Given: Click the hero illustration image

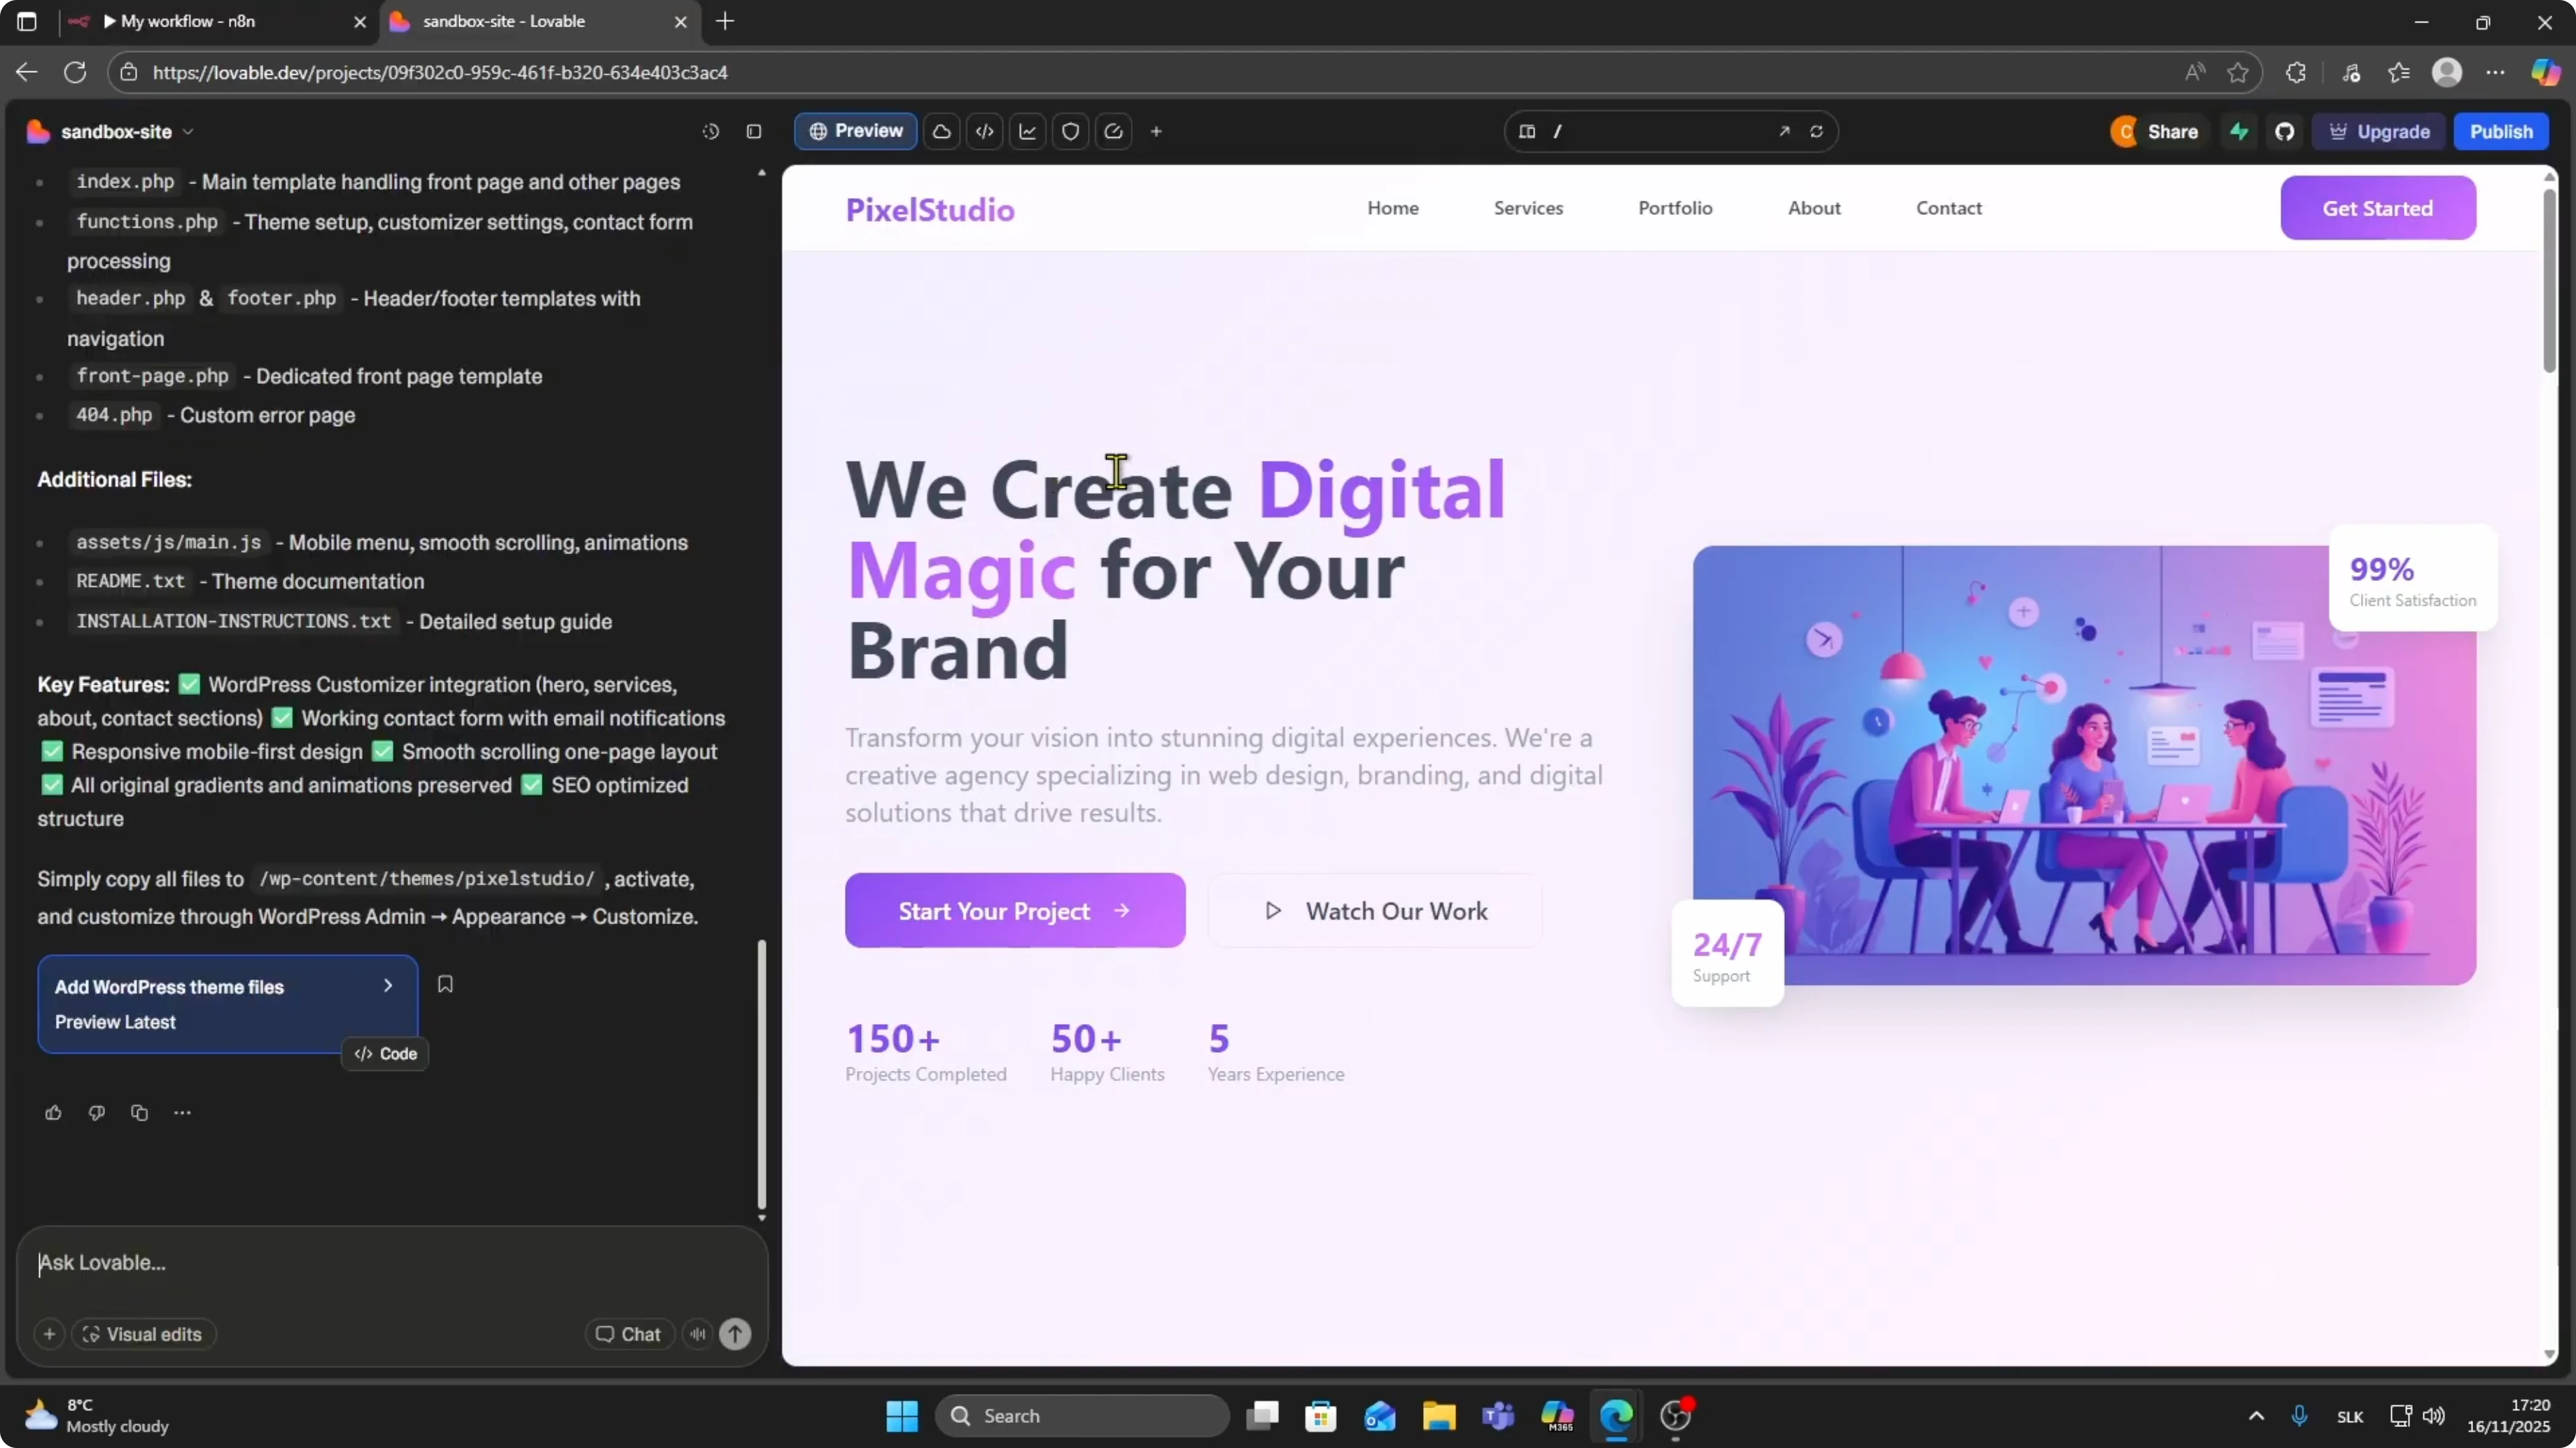Looking at the screenshot, I should pyautogui.click(x=2084, y=765).
